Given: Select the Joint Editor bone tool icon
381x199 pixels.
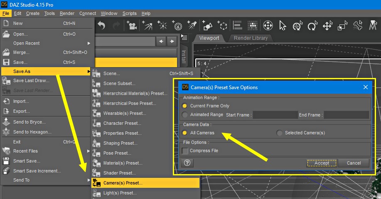Looking at the screenshot, I should pyautogui.click(x=358, y=25).
